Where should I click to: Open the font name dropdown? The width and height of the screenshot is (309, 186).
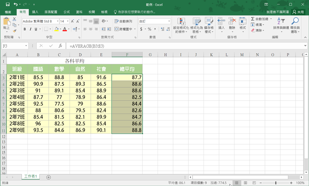tap(57, 21)
